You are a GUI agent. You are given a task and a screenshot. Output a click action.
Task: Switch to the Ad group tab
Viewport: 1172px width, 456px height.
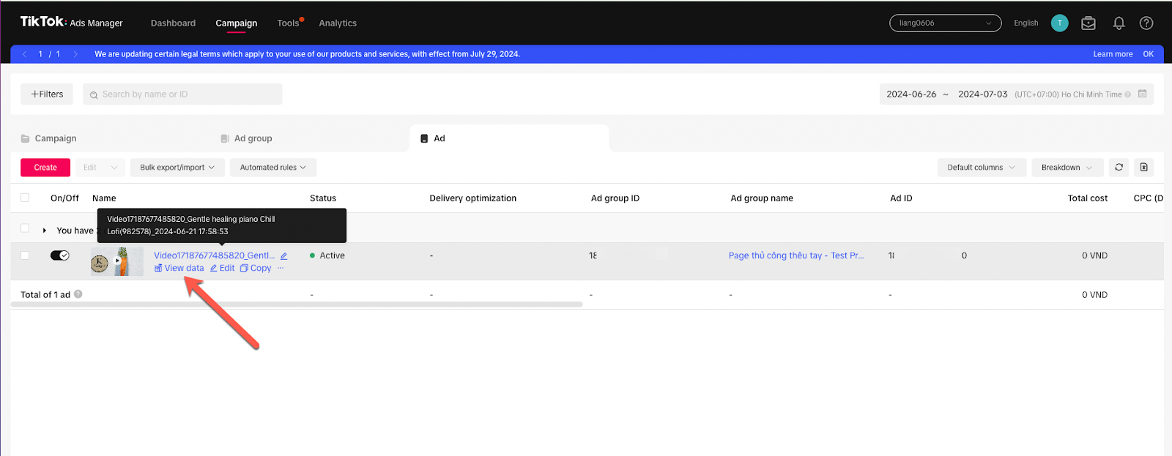[x=253, y=138]
